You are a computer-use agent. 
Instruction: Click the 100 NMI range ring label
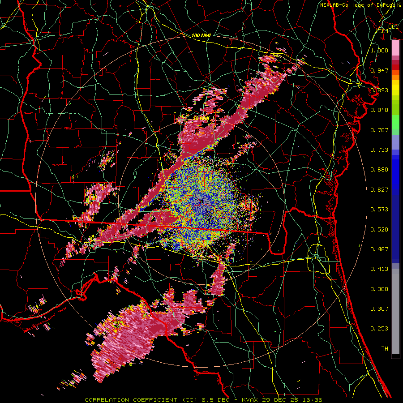click(201, 35)
